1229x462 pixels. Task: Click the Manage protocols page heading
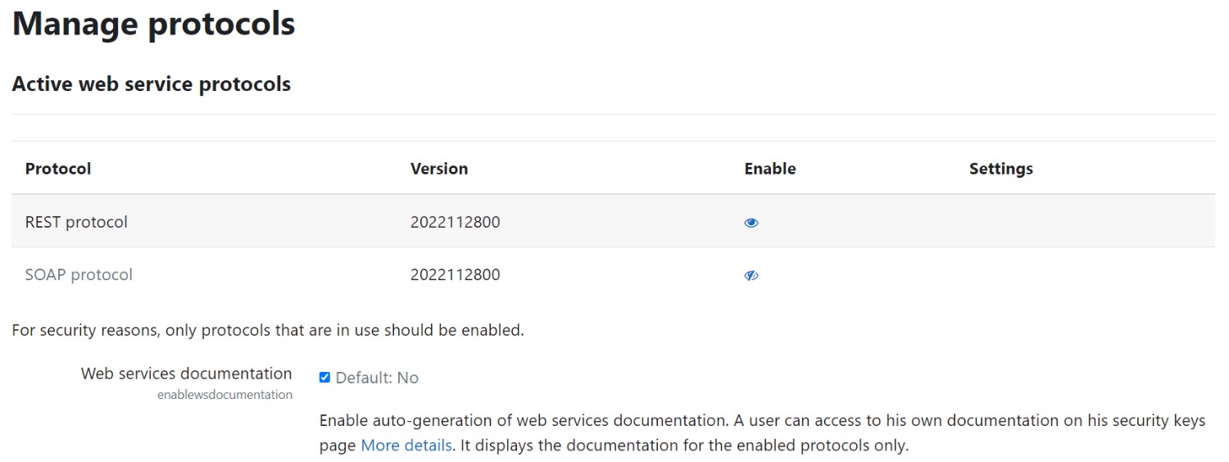(x=153, y=23)
